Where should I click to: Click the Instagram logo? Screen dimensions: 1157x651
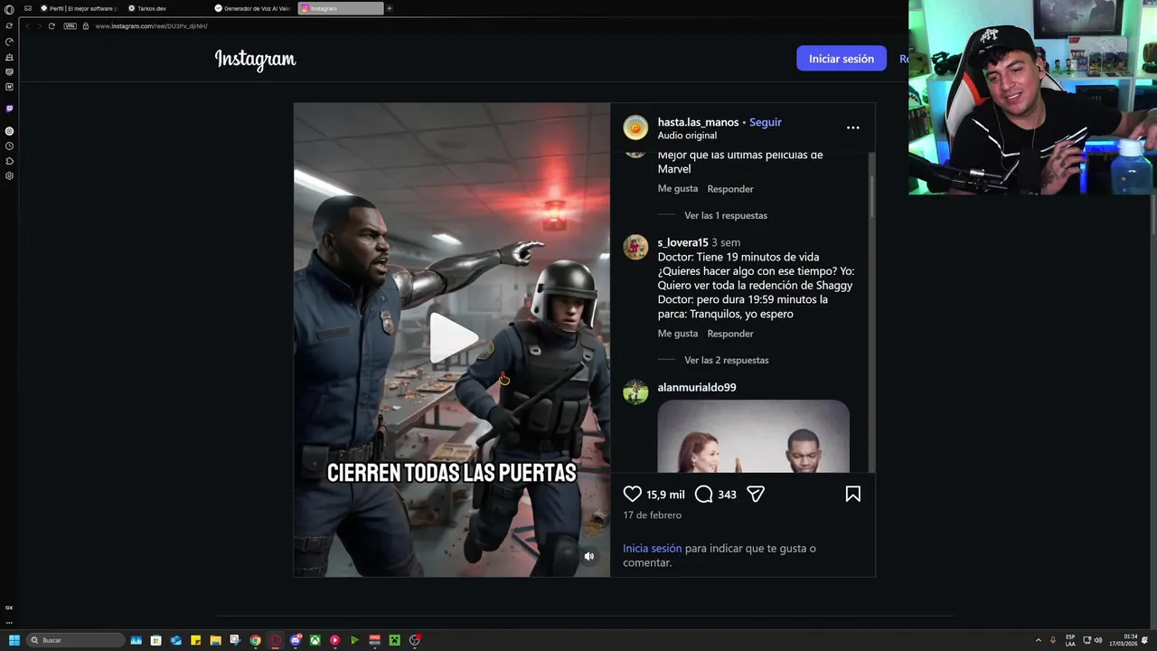(255, 60)
